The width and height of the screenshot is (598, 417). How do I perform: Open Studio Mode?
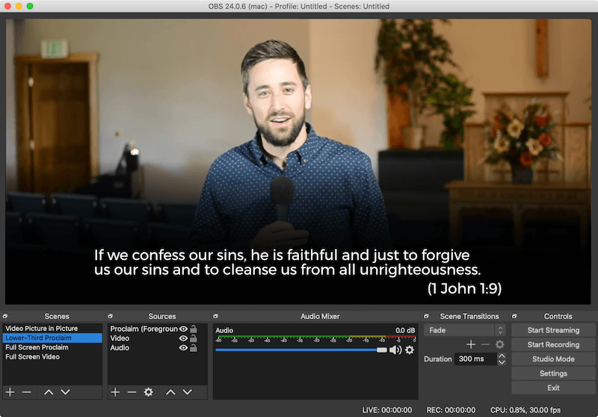(x=553, y=359)
